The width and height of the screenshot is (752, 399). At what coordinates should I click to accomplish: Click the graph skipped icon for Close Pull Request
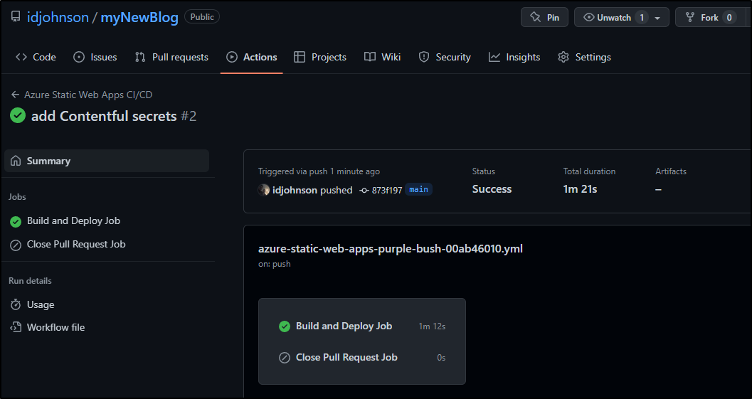(285, 358)
